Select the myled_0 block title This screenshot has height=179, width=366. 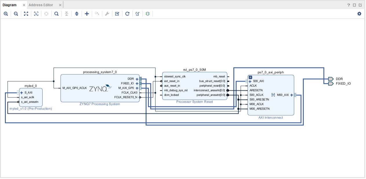31,86
